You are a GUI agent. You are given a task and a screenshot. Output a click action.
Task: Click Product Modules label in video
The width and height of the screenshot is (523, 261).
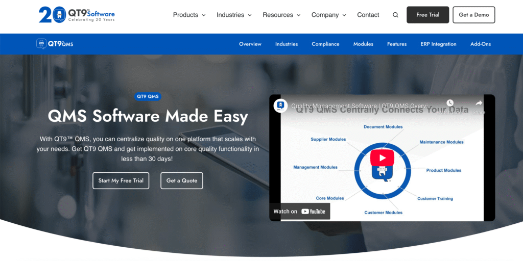[x=444, y=170]
